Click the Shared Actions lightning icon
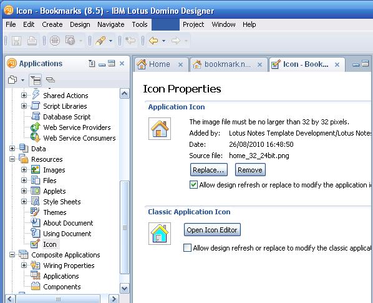This screenshot has height=303, width=373. point(36,95)
